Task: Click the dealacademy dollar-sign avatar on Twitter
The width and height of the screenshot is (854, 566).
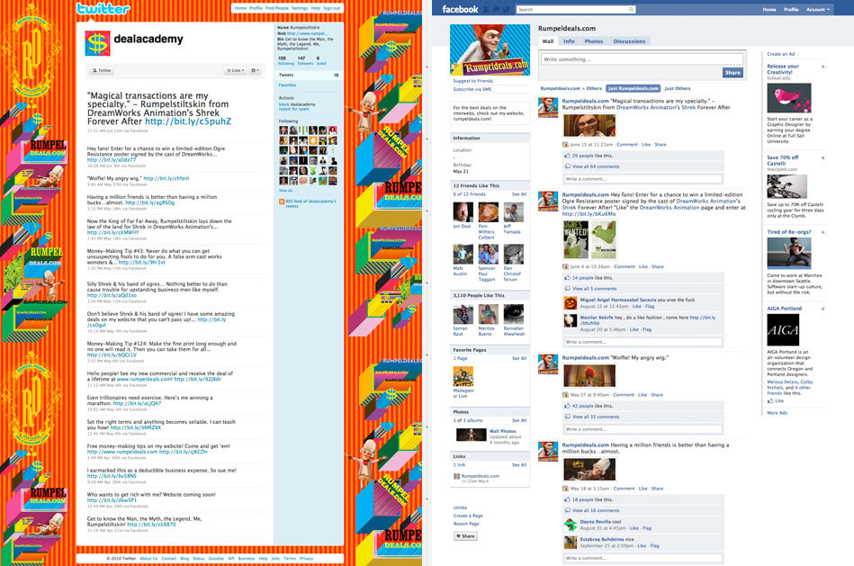Action: pyautogui.click(x=97, y=43)
